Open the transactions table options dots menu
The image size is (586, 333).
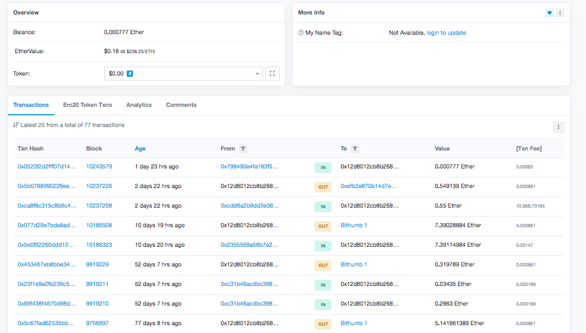(x=559, y=127)
